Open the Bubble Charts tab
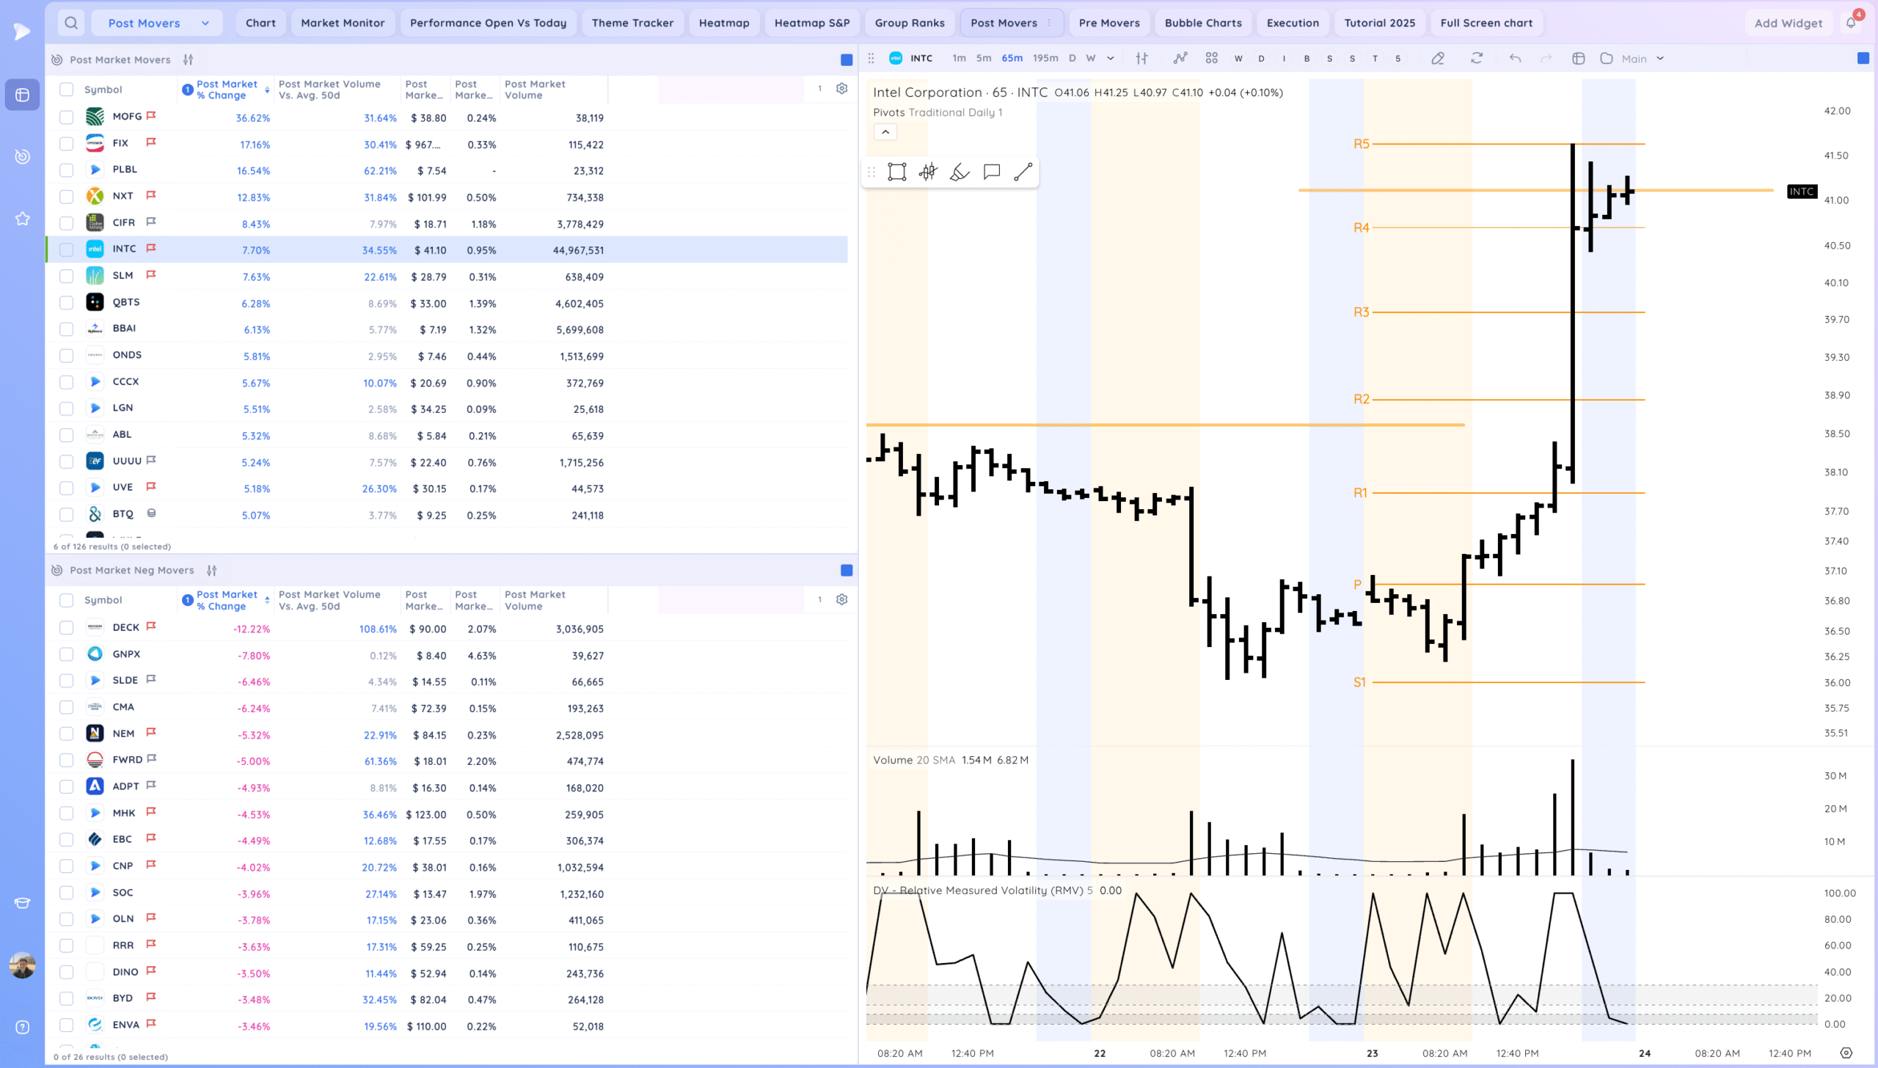This screenshot has height=1068, width=1878. click(x=1202, y=23)
